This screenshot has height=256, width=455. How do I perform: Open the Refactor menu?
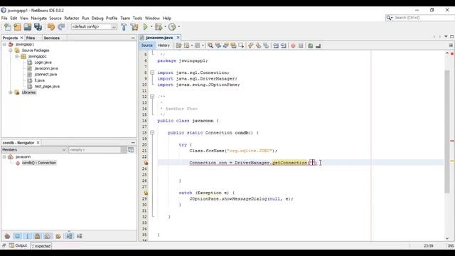pos(72,18)
